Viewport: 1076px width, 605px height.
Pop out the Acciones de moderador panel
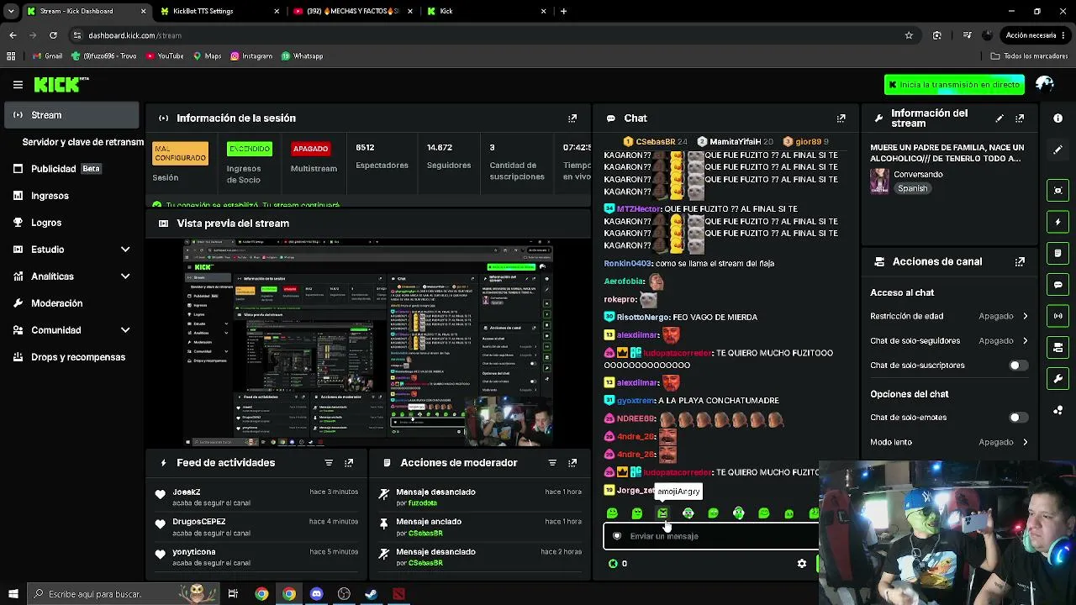572,463
